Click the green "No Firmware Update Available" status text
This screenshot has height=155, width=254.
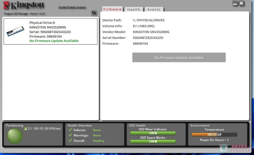(54, 41)
